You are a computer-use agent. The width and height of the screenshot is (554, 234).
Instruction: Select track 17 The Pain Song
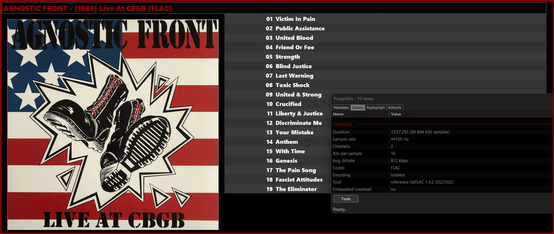click(x=291, y=170)
